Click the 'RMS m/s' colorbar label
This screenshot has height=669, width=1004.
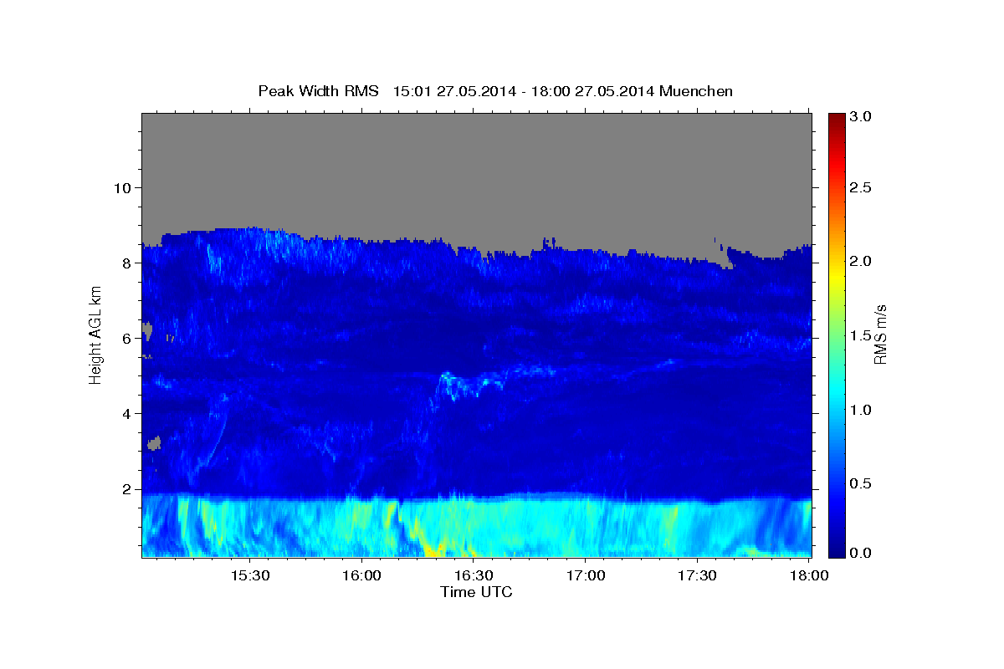pos(880,334)
